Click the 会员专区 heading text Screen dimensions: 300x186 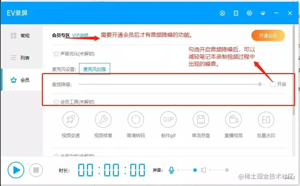coord(61,35)
